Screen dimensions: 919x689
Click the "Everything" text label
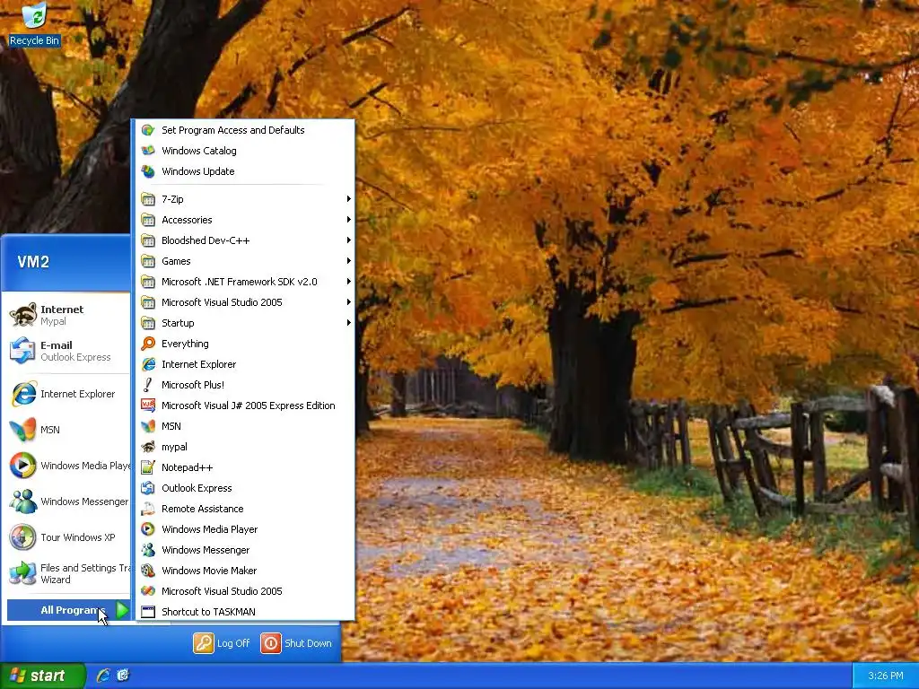(185, 344)
